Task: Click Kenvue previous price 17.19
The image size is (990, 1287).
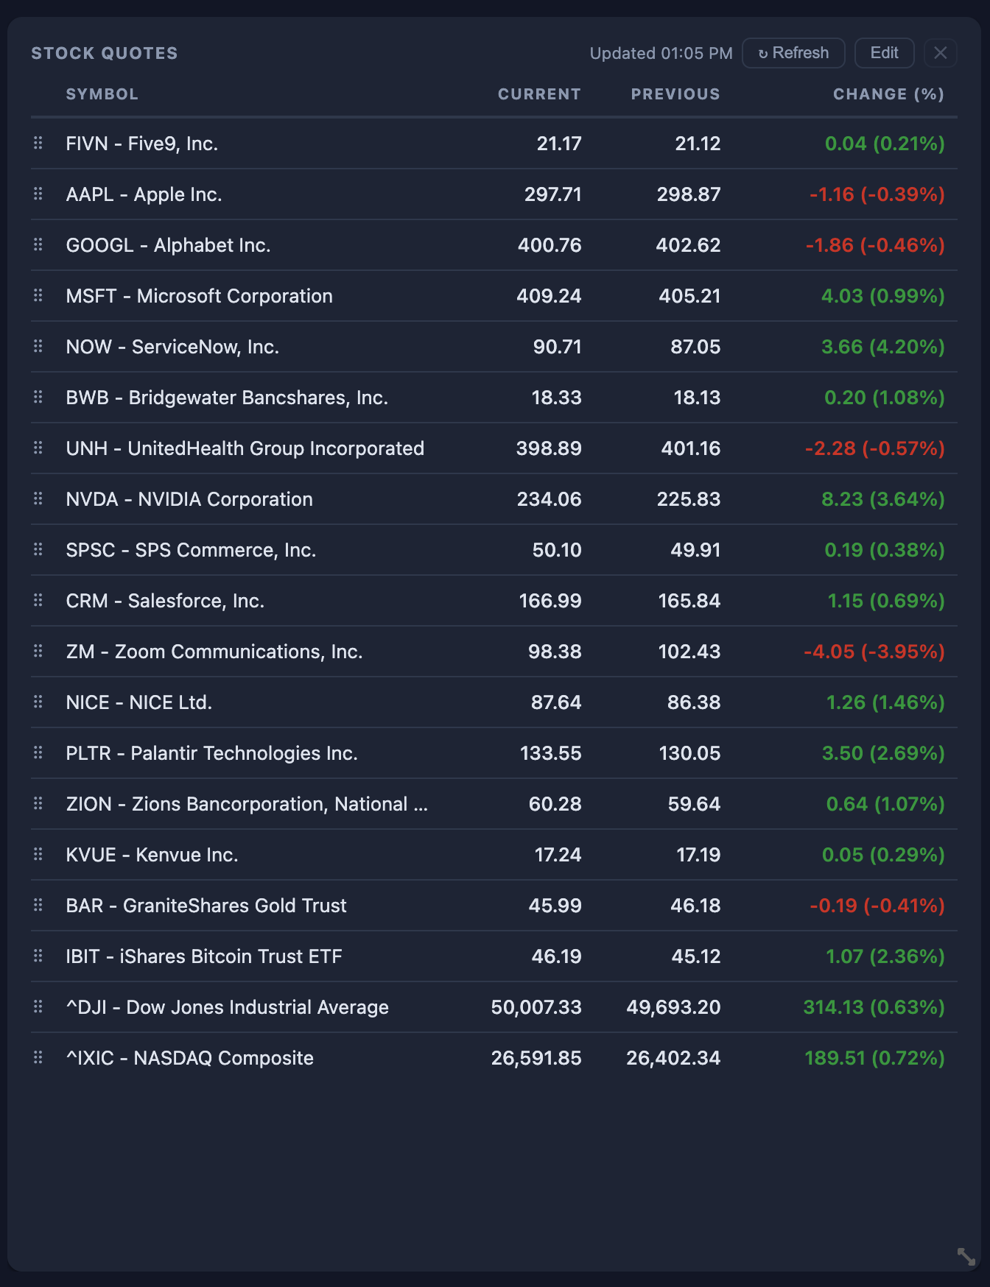Action: click(x=698, y=855)
